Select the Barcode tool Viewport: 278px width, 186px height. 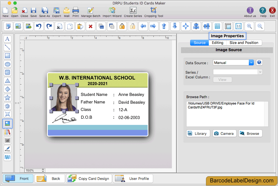pyautogui.click(x=8, y=141)
